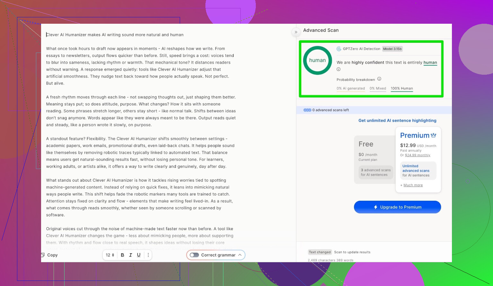
Task: Click the Much more link
Action: (413, 185)
